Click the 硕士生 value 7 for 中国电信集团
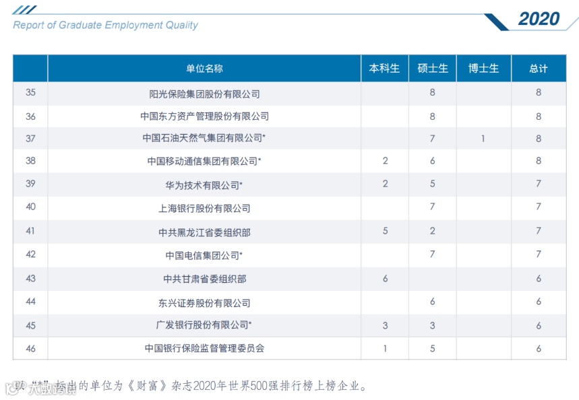 [x=433, y=255]
